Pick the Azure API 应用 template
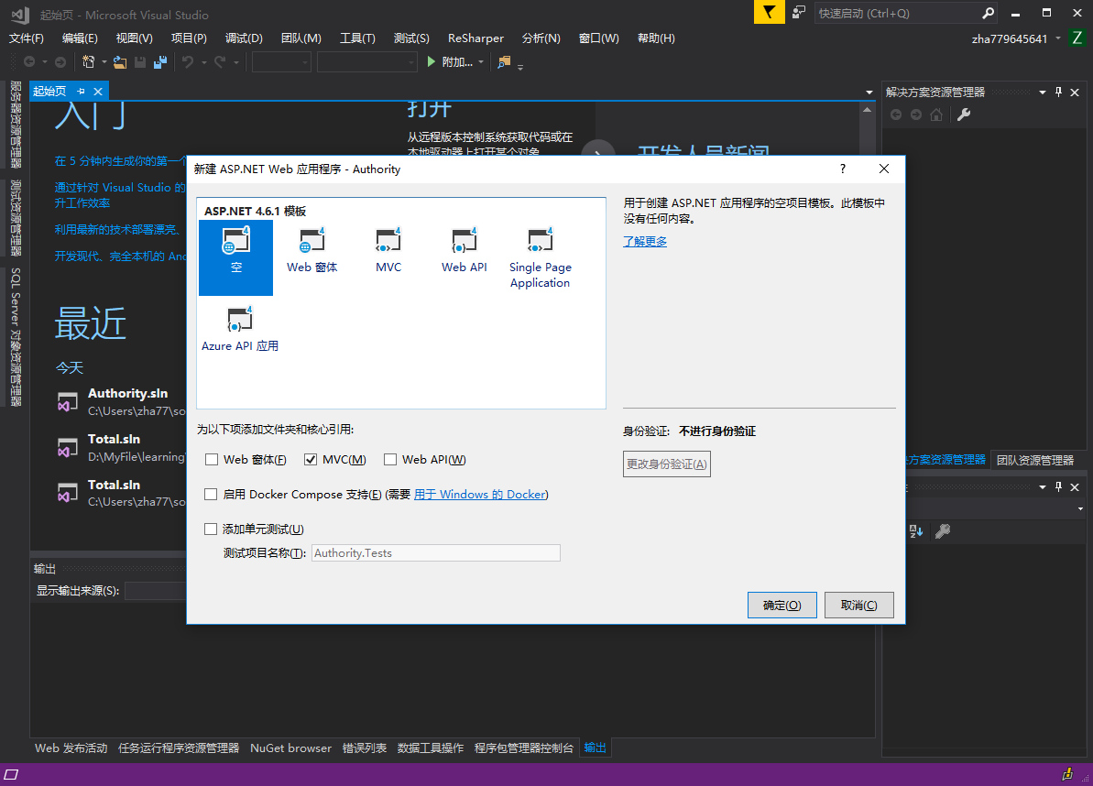The width and height of the screenshot is (1093, 786). pos(240,329)
